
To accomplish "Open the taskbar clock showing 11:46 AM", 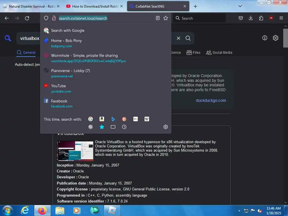I will point(274,211).
